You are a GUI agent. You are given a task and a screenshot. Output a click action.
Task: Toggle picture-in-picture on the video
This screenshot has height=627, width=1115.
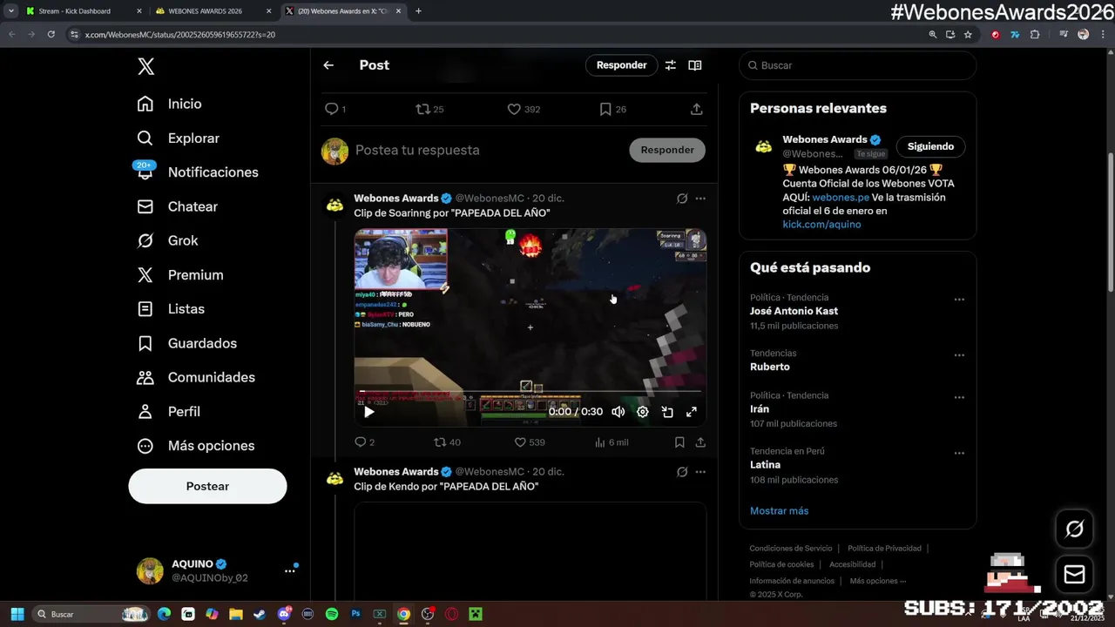[x=667, y=412]
